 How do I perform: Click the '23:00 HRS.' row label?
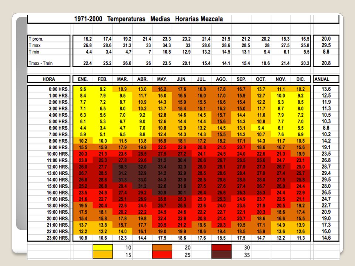click(58, 238)
